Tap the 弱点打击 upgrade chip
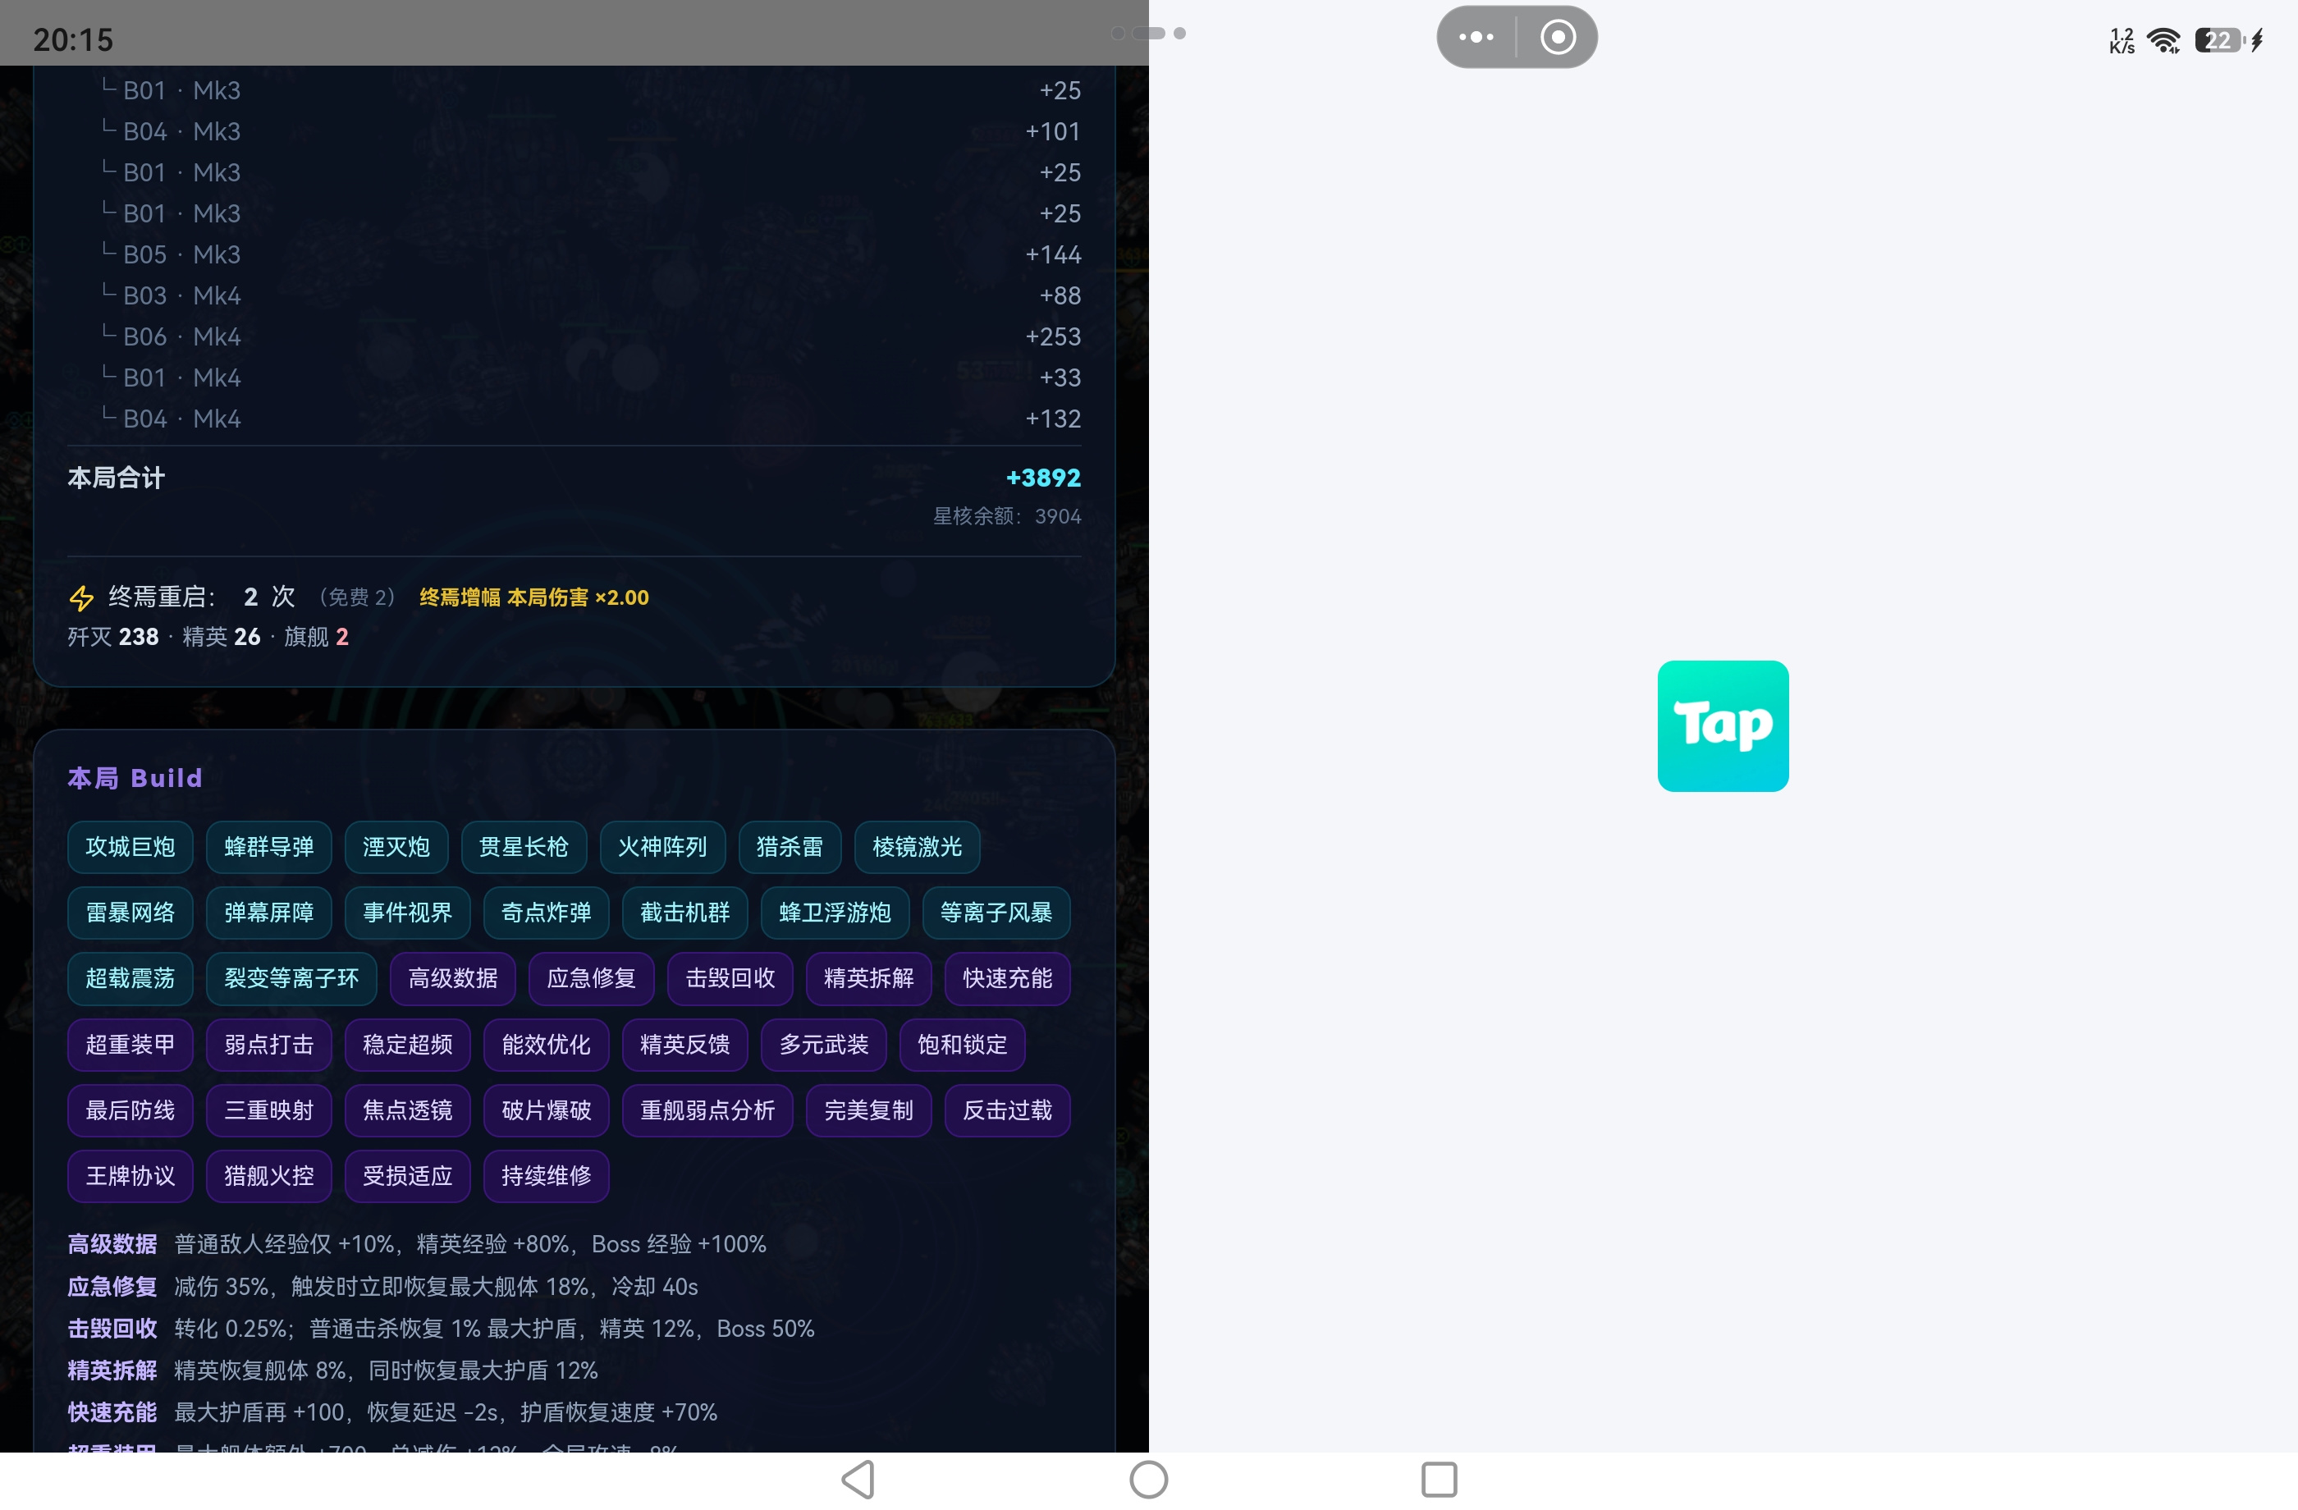Image resolution: width=2298 pixels, height=1510 pixels. click(268, 1045)
